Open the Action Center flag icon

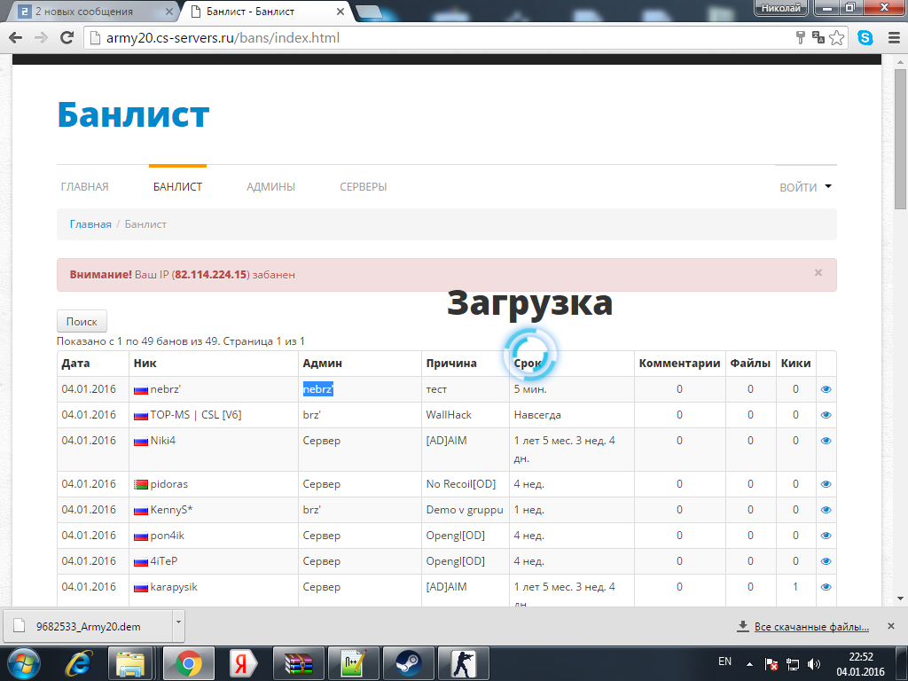pos(771,664)
